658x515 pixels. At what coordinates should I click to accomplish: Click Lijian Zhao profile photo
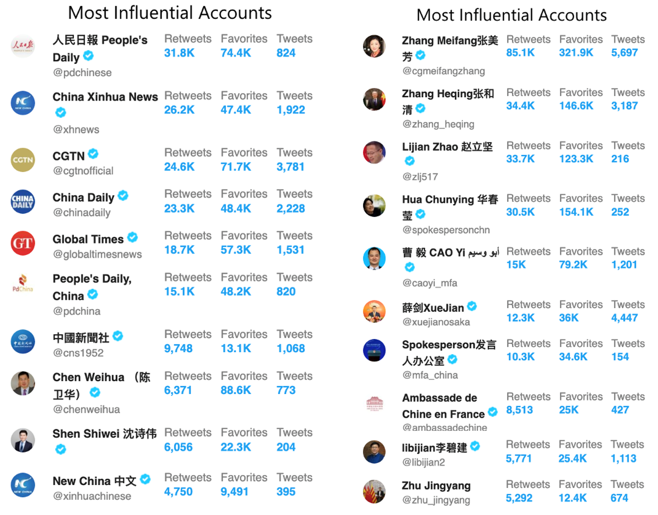tap(374, 152)
